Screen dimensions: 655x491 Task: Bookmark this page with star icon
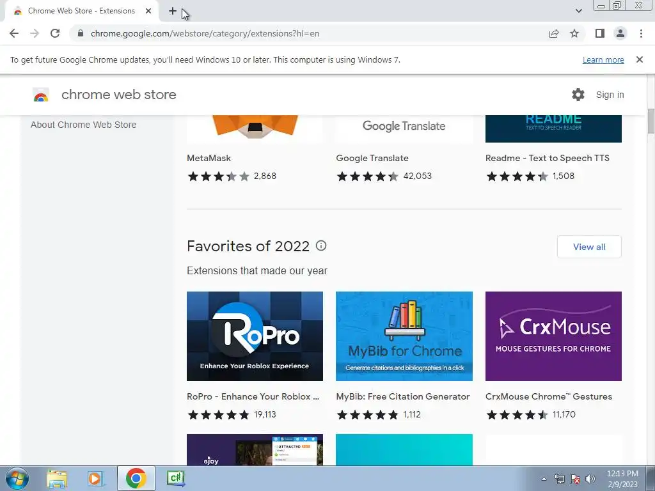[x=574, y=33]
